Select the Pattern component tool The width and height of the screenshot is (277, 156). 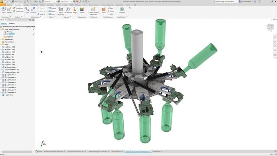point(52,8)
